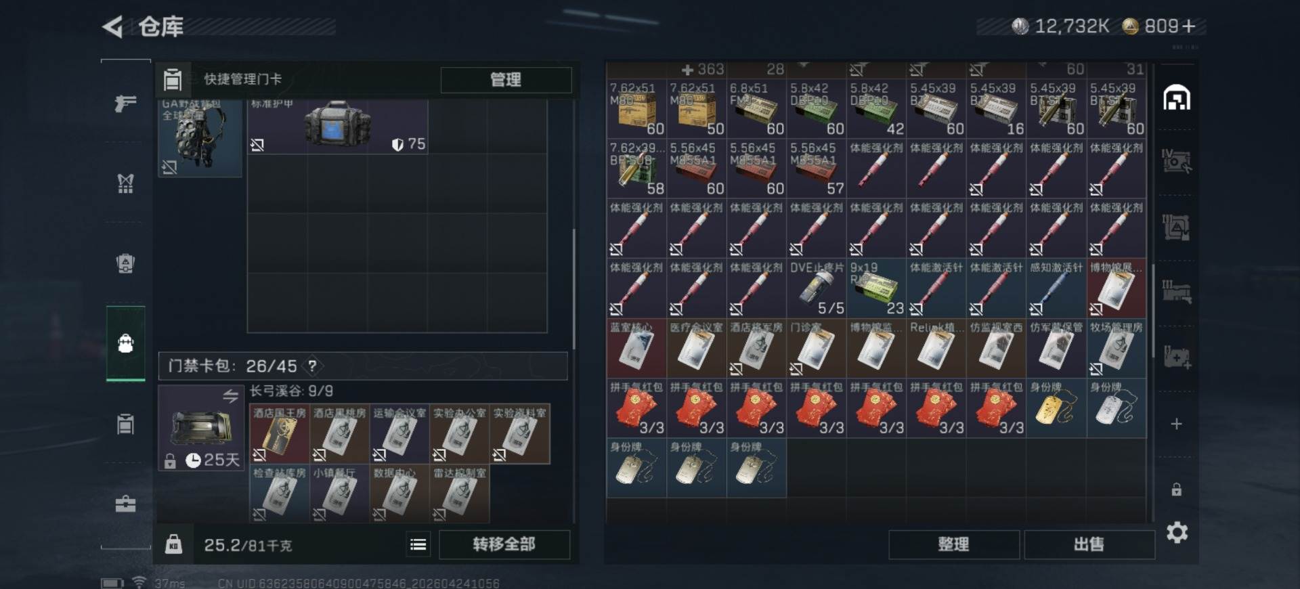The height and width of the screenshot is (589, 1300).
Task: Add a new stash expansion with plus icon
Action: 1177,424
